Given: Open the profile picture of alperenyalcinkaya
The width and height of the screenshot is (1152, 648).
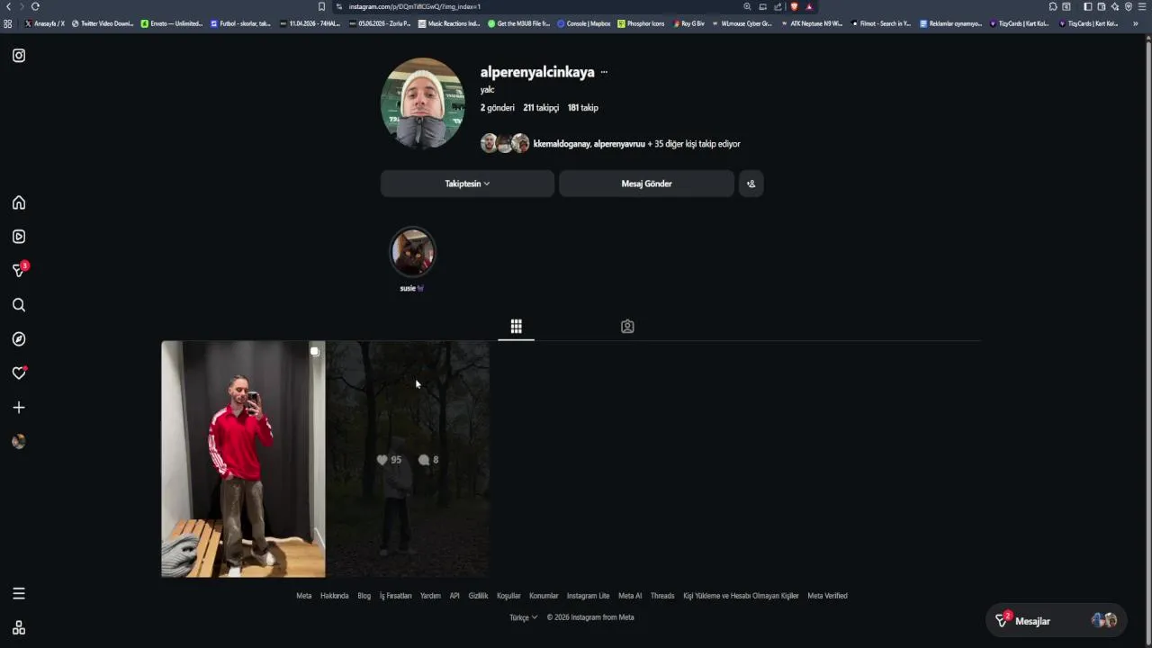Looking at the screenshot, I should (x=423, y=103).
